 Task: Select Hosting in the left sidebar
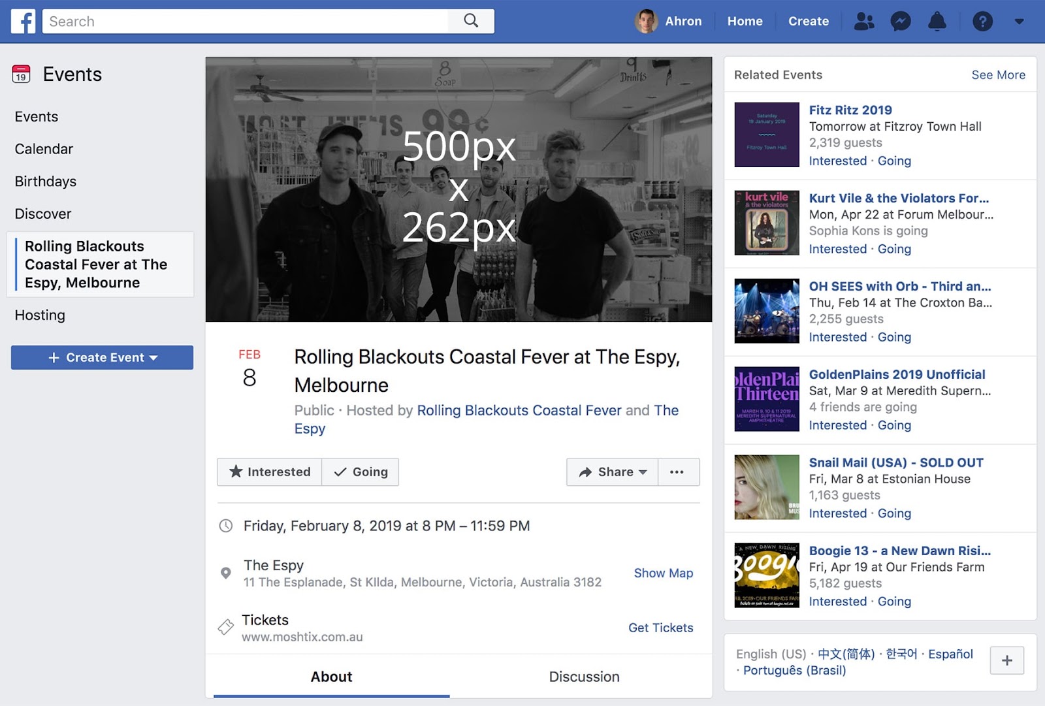(40, 315)
